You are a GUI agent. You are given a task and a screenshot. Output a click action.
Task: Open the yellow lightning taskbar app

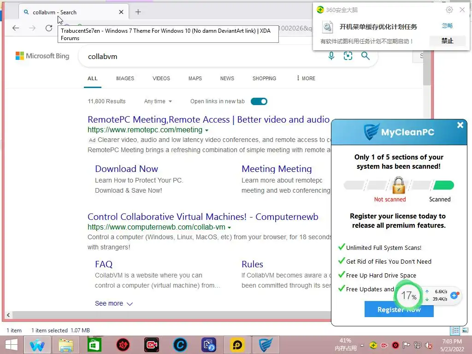pyautogui.click(x=237, y=345)
